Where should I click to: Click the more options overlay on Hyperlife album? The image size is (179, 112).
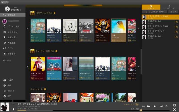tap(57, 65)
